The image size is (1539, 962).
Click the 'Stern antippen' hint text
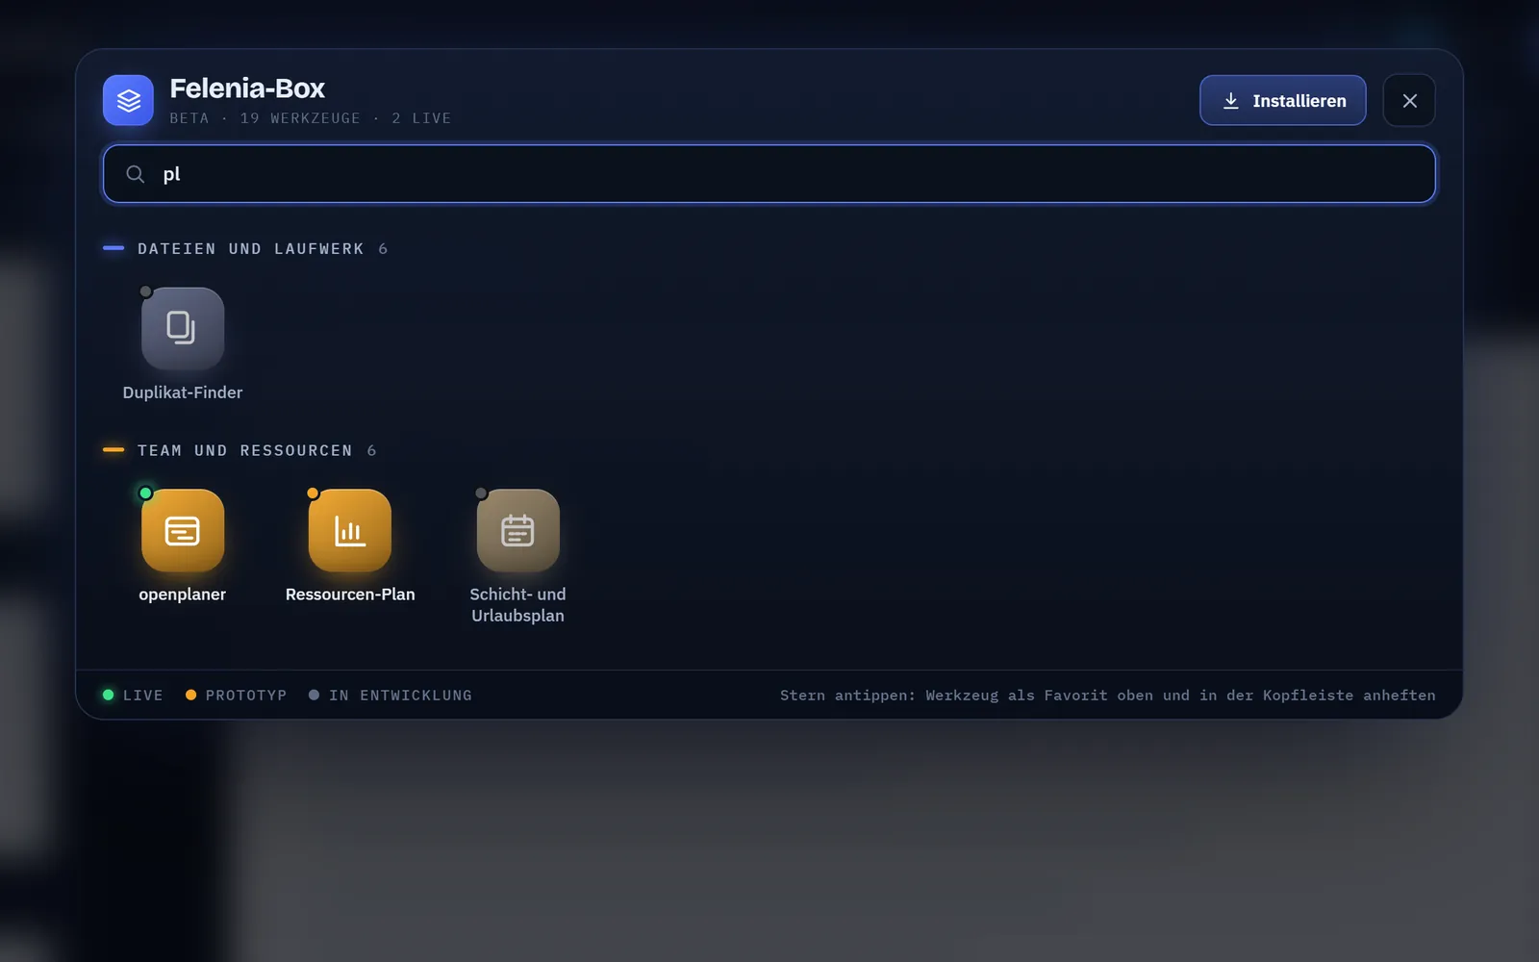[x=1108, y=696]
